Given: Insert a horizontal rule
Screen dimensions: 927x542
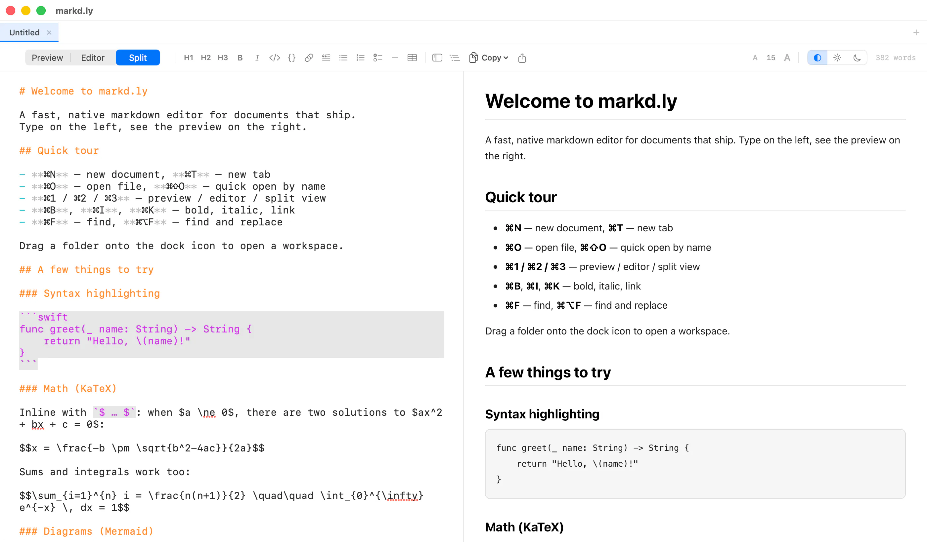Looking at the screenshot, I should (x=395, y=58).
